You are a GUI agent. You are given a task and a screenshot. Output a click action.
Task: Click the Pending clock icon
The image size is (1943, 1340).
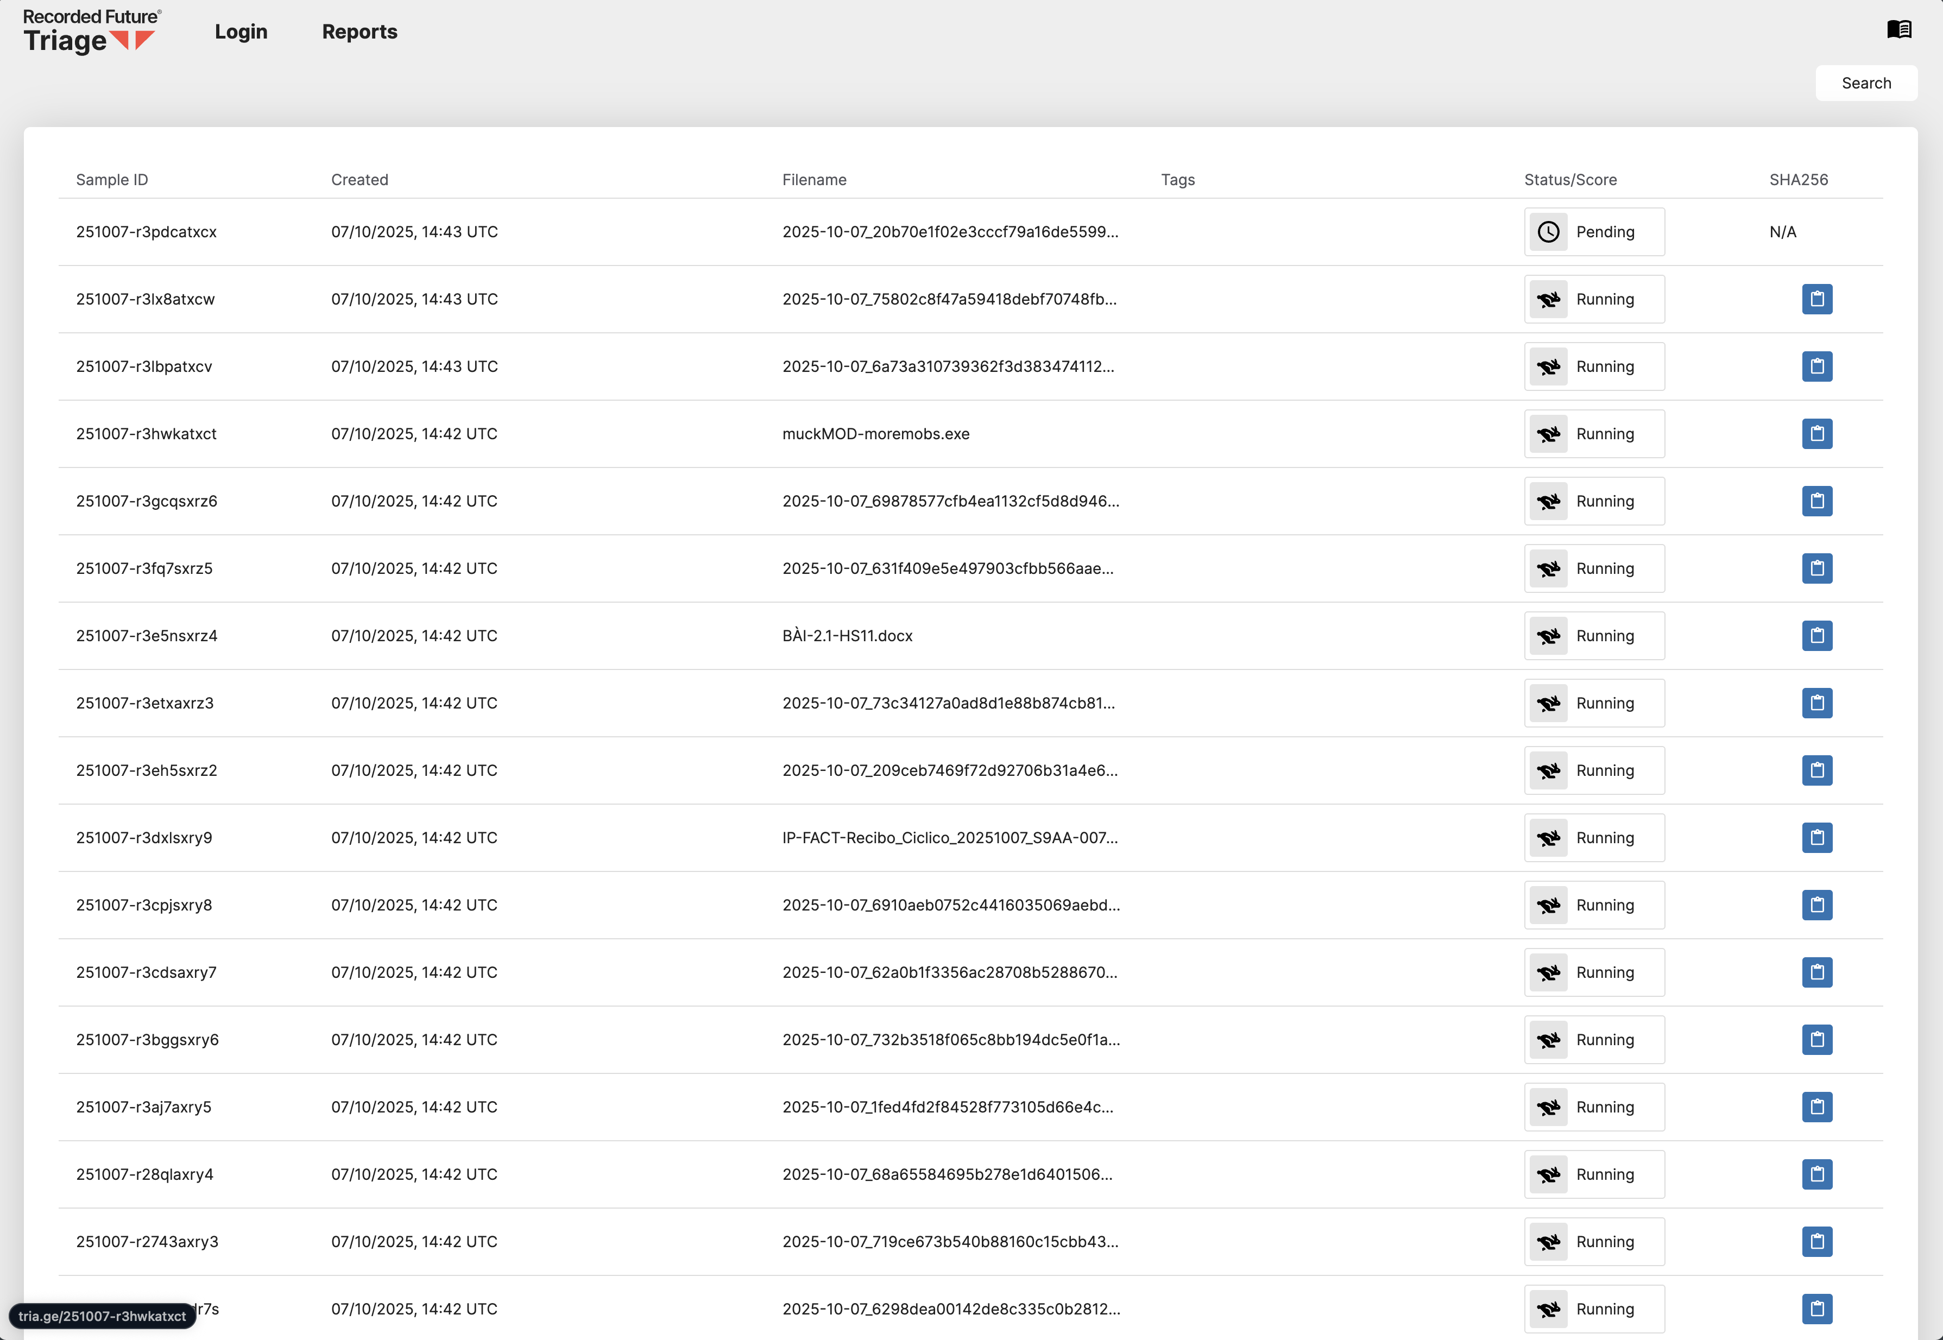pyautogui.click(x=1548, y=232)
